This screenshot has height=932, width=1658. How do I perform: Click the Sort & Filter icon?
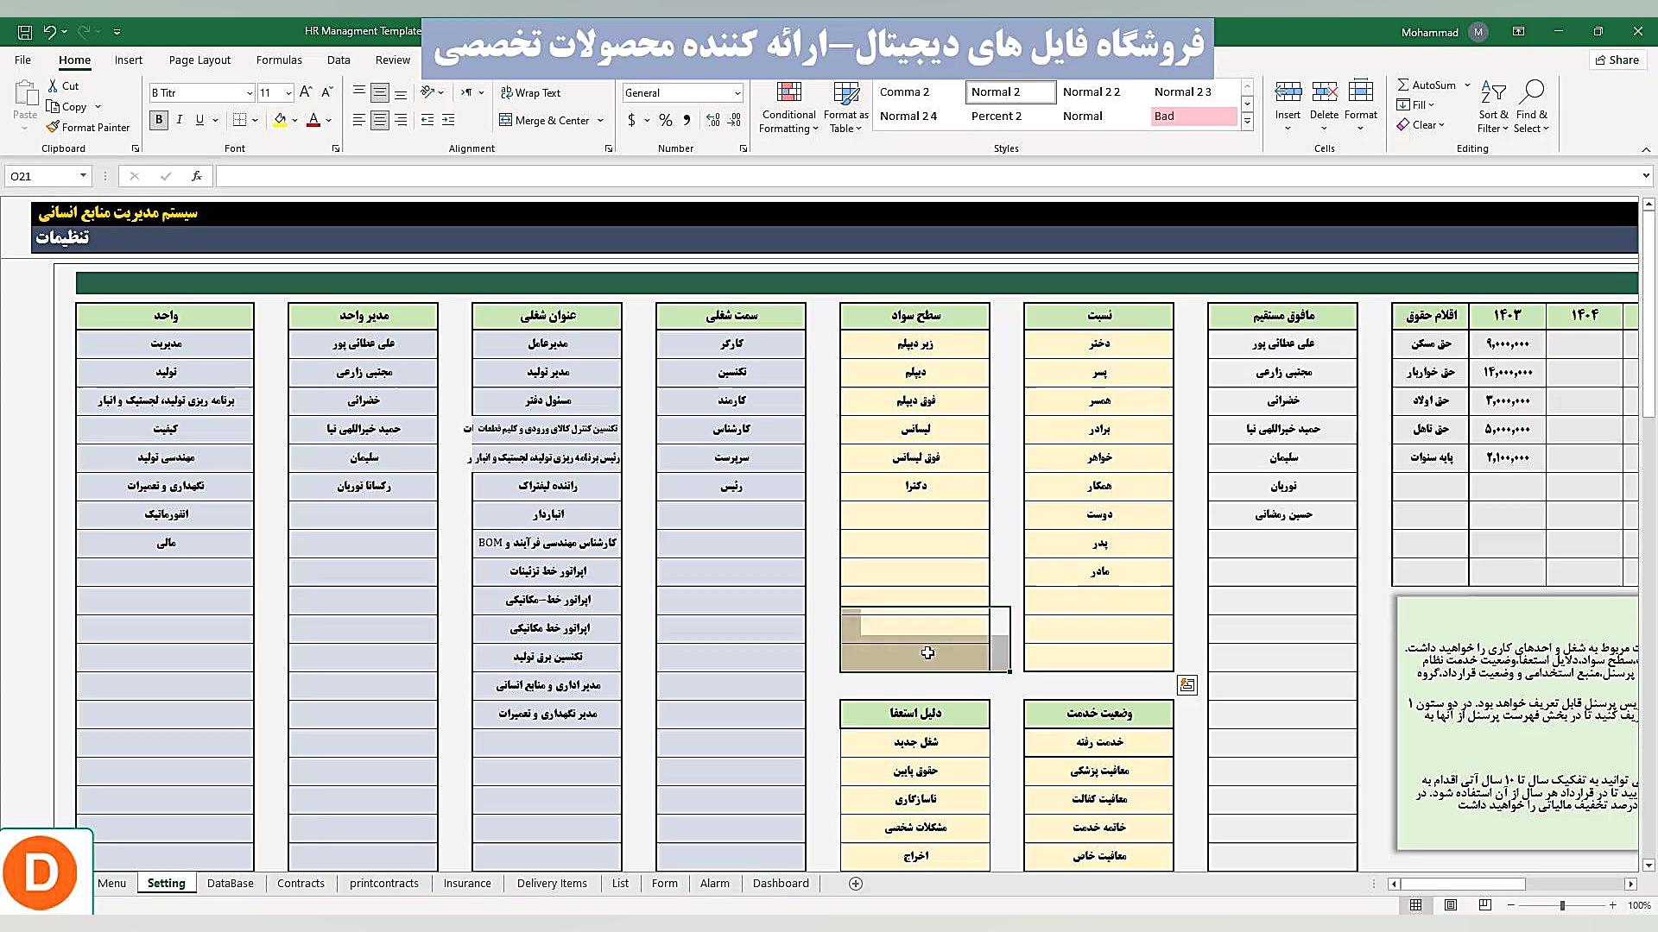(x=1493, y=92)
